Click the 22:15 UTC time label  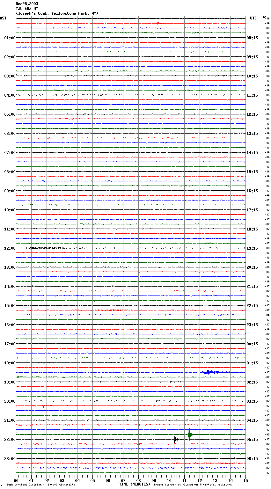tap(252, 306)
